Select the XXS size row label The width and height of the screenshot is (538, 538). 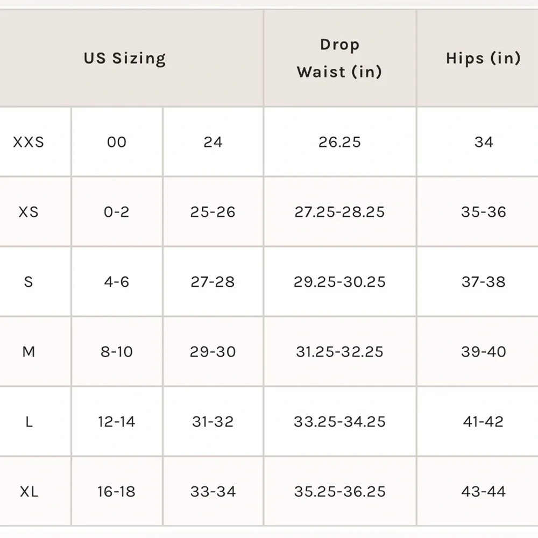29,142
